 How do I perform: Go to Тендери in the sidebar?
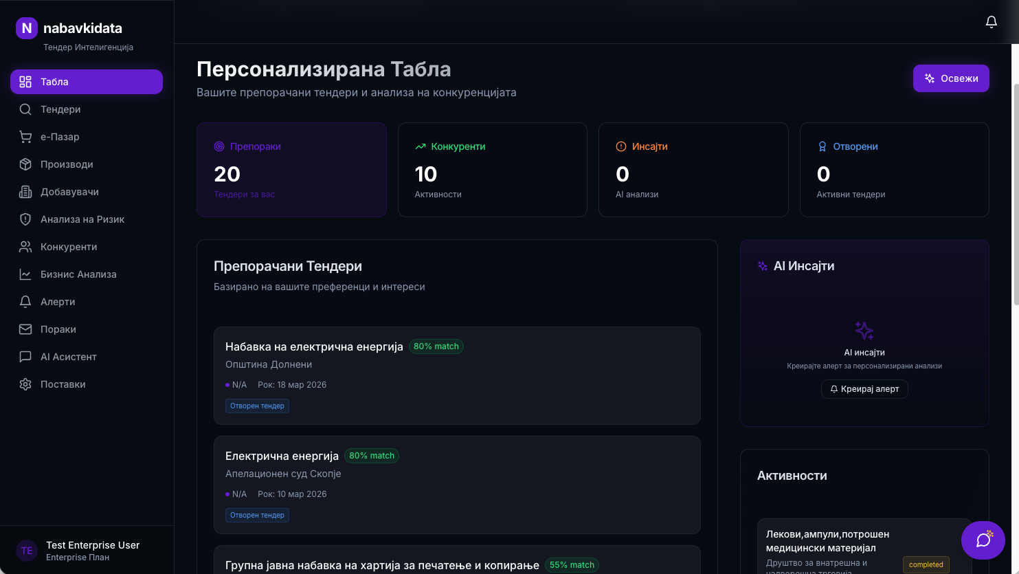click(87, 109)
